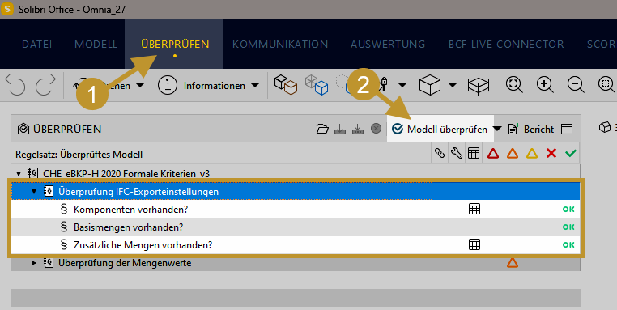Image resolution: width=617 pixels, height=310 pixels.
Task: Select the ÜBERPRÜFEN tab
Action: [x=175, y=44]
